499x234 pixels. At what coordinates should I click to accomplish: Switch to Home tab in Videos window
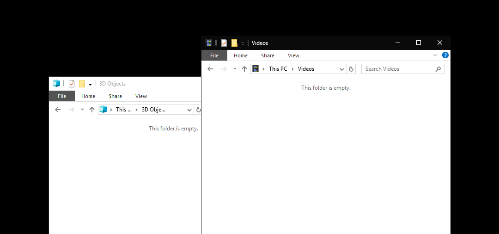point(241,55)
